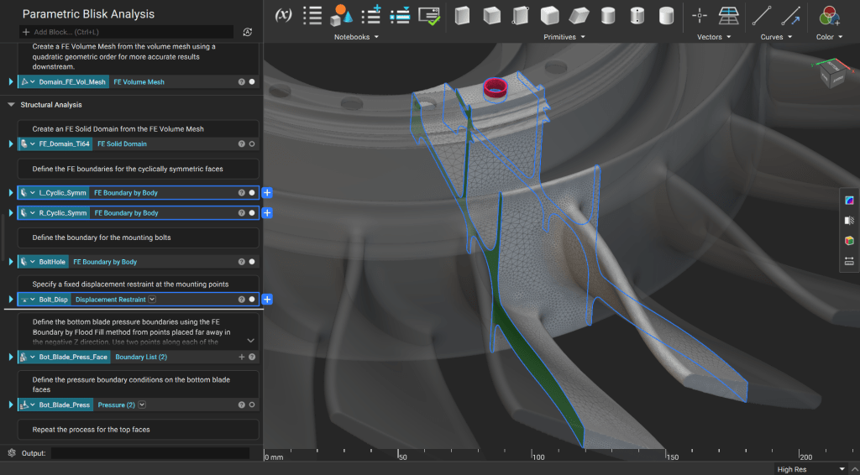Image resolution: width=860 pixels, height=475 pixels.
Task: Toggle visibility dot of BoltHole block
Action: point(252,262)
